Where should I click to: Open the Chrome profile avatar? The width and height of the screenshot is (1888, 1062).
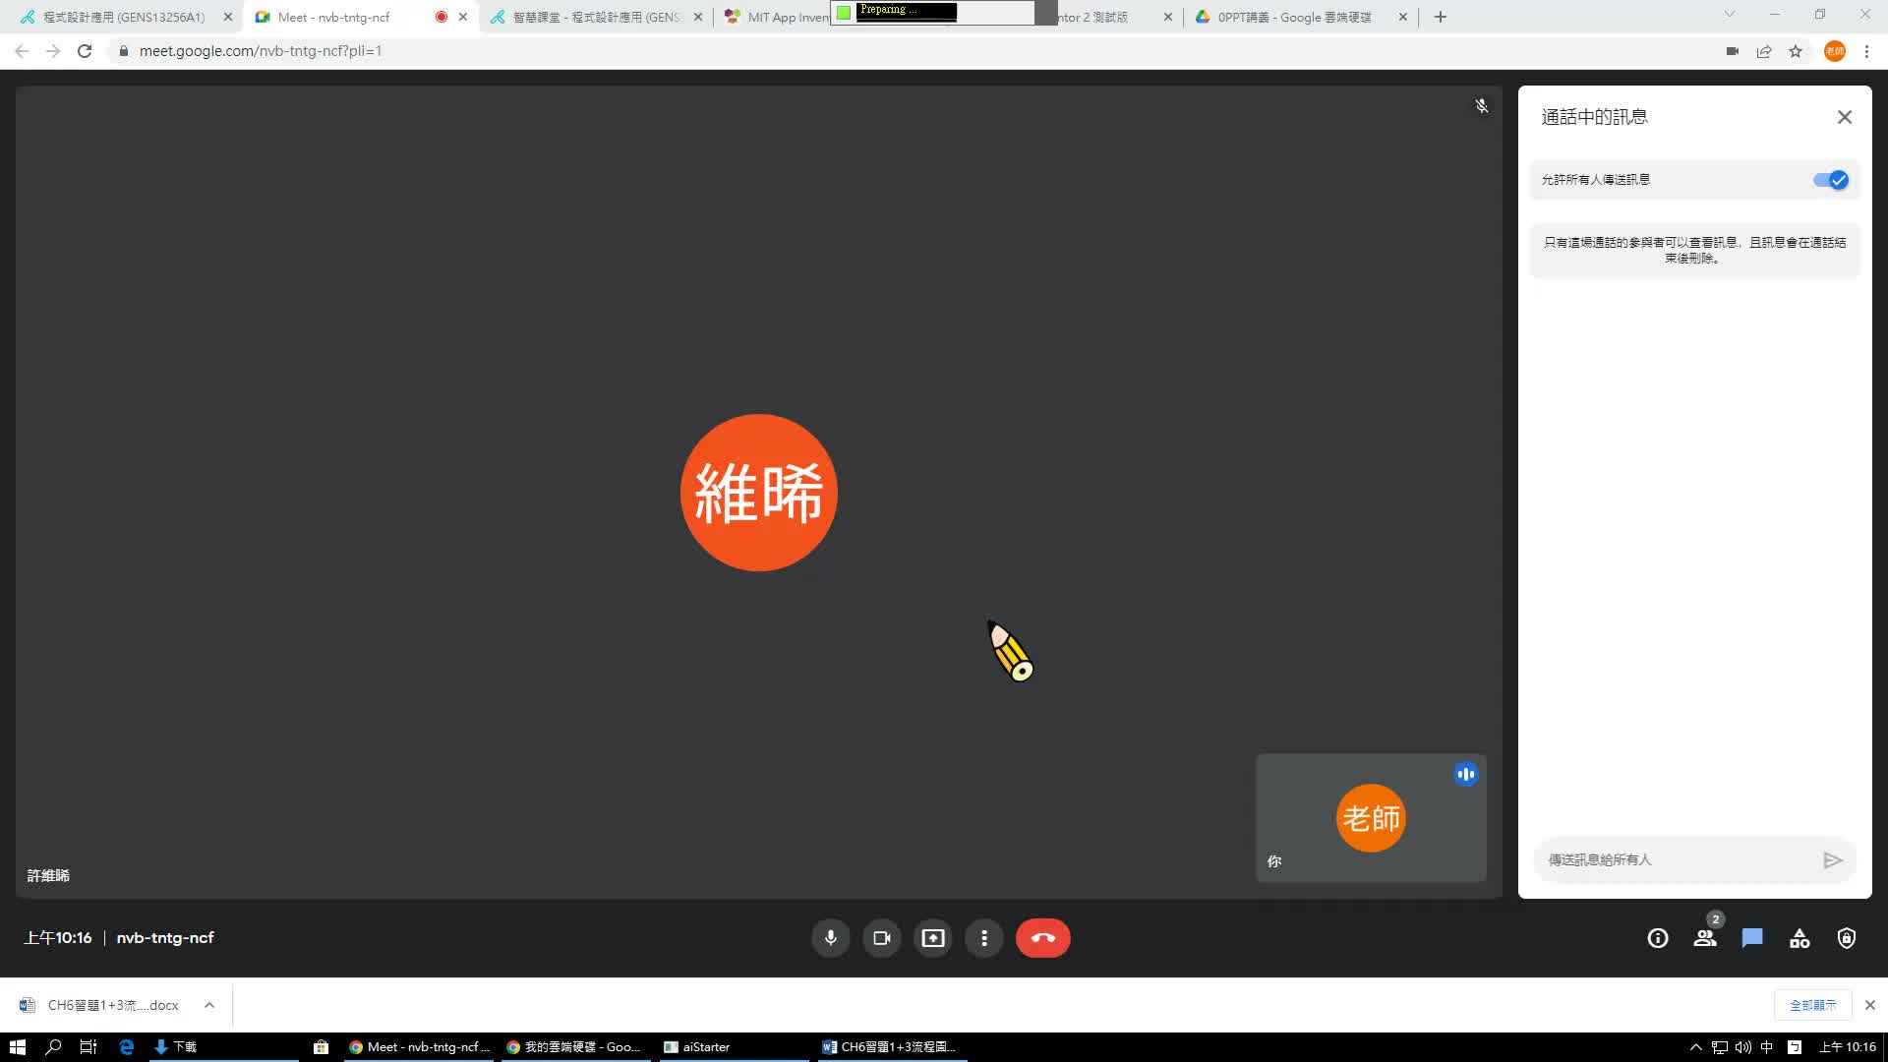[1835, 51]
